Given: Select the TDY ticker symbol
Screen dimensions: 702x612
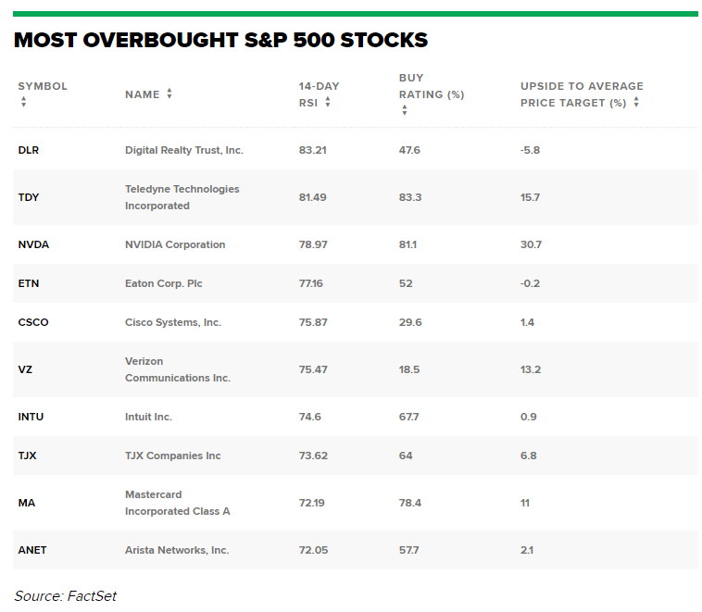Looking at the screenshot, I should [x=28, y=197].
